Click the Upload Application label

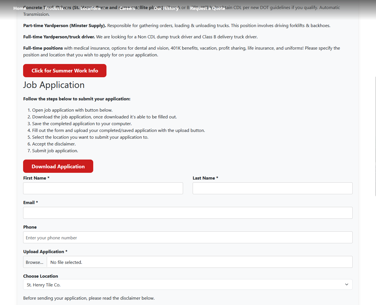pyautogui.click(x=44, y=252)
